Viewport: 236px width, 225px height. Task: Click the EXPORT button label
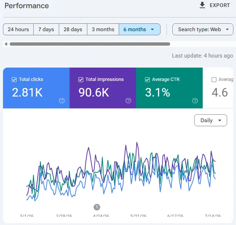click(220, 5)
